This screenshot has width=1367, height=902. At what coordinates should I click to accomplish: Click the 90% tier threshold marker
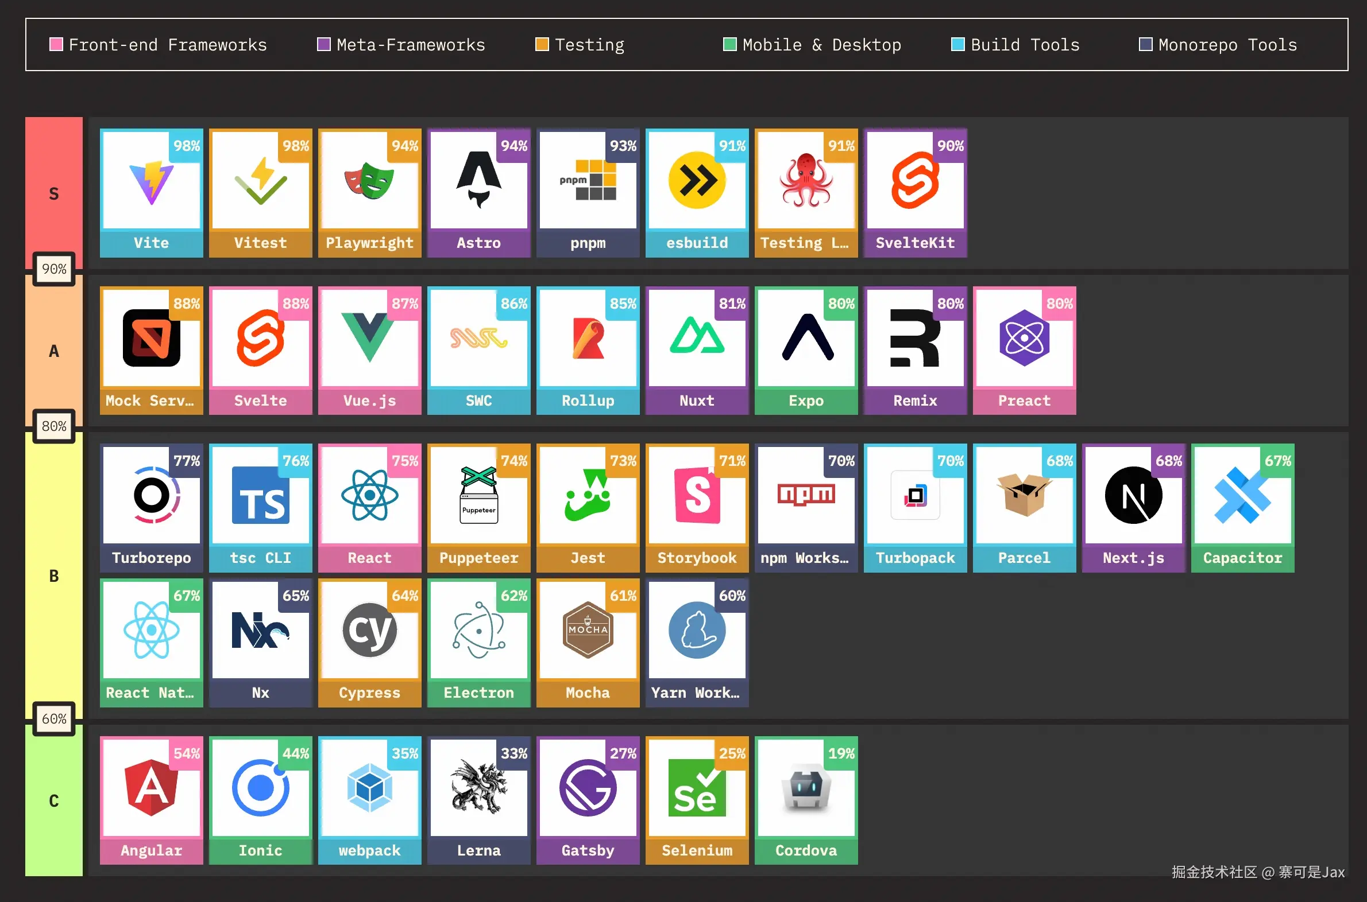tap(53, 269)
